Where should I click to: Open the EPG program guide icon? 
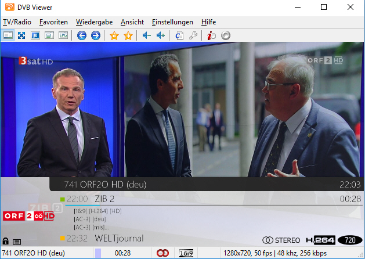[x=63, y=35]
